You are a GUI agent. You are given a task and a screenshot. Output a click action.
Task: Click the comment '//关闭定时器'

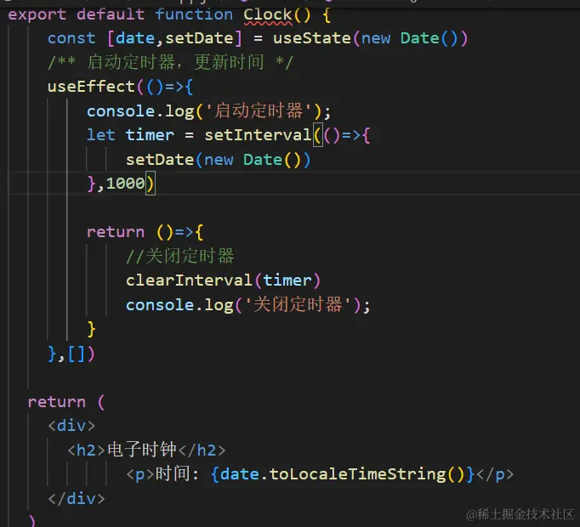(180, 256)
